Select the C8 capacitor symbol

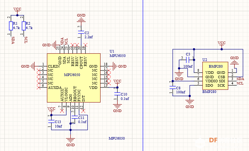point(173,87)
